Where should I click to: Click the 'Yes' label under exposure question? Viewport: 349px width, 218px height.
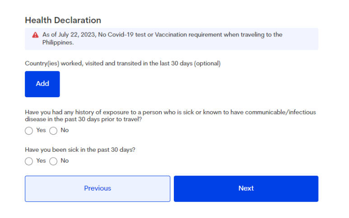pos(41,130)
